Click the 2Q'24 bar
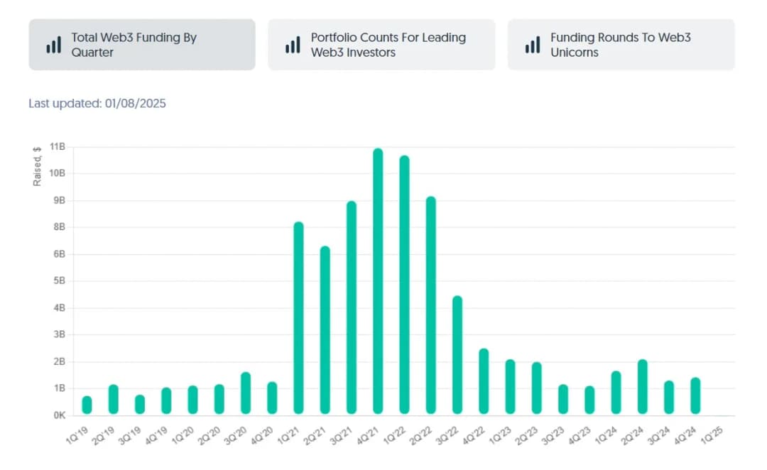This screenshot has width=767, height=470. click(x=642, y=387)
